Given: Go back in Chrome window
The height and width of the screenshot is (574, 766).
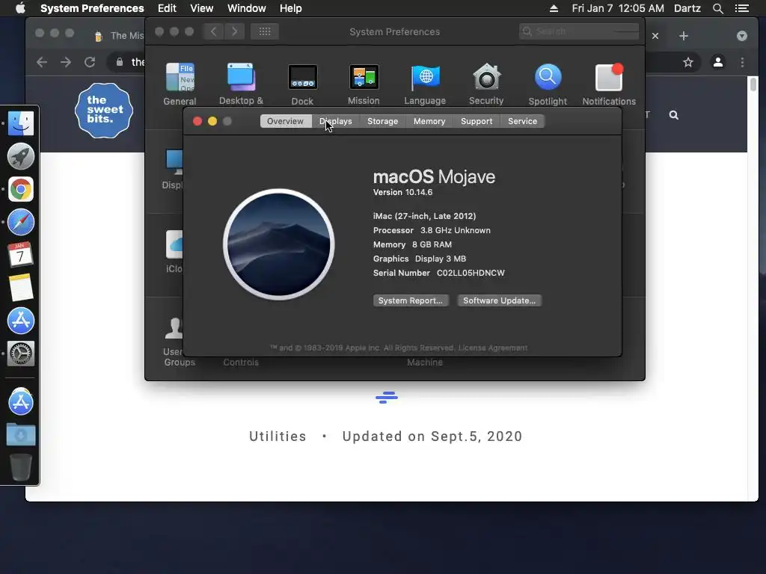Looking at the screenshot, I should [x=42, y=62].
